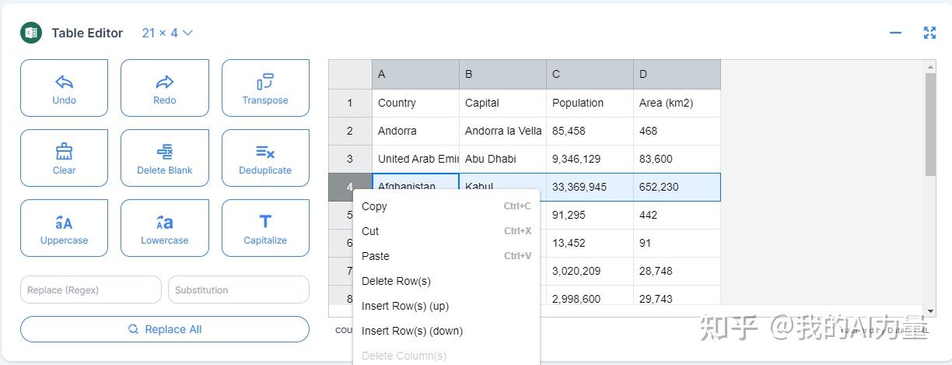The width and height of the screenshot is (952, 365).
Task: Click the Replace (Regex) input field
Action: click(90, 290)
